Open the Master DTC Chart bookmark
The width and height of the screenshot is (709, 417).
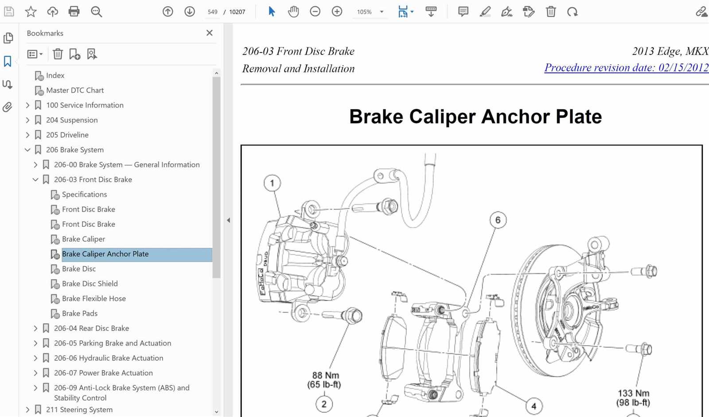(x=75, y=90)
